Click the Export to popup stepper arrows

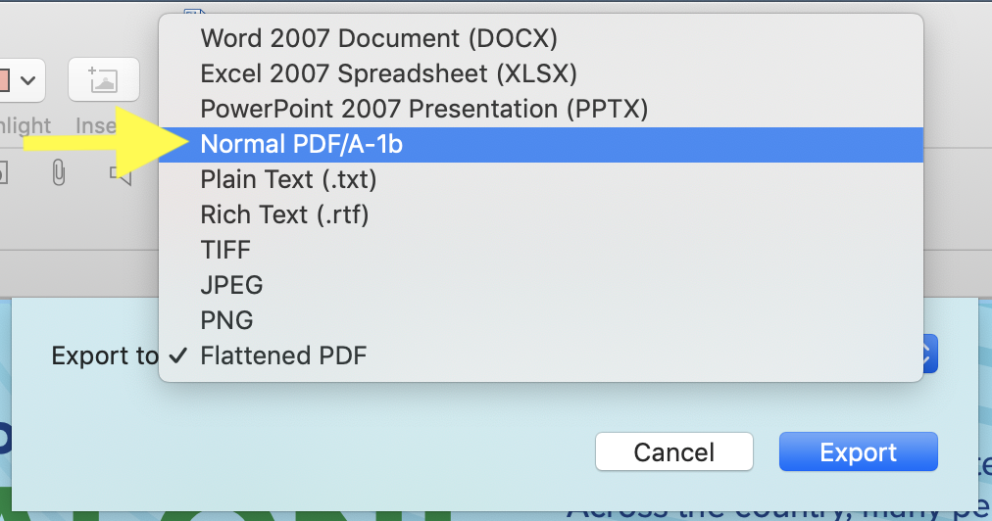(929, 355)
